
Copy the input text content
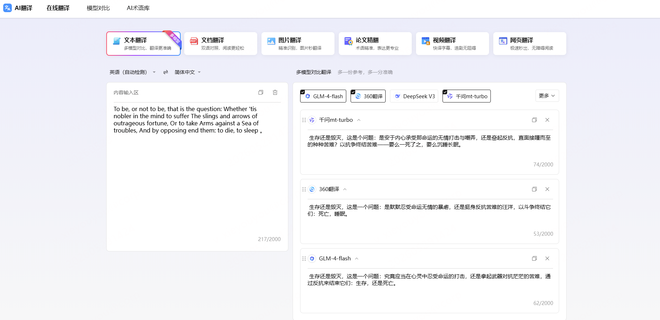(261, 92)
